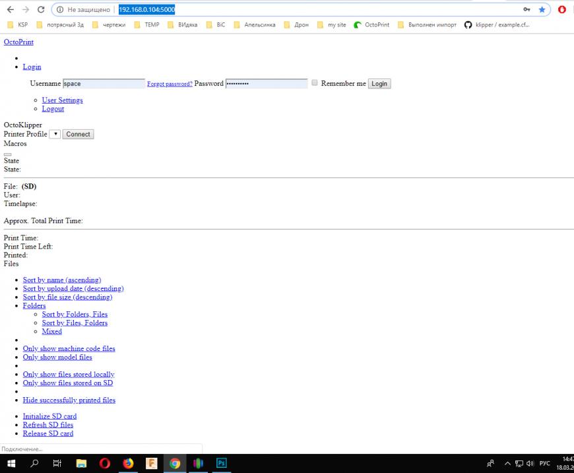Open the 'Апельсинка' bookmark folder
The height and width of the screenshot is (473, 574).
click(x=255, y=24)
